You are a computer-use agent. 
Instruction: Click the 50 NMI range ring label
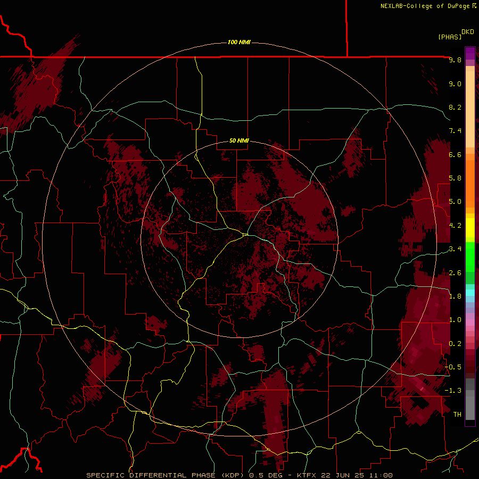click(239, 141)
